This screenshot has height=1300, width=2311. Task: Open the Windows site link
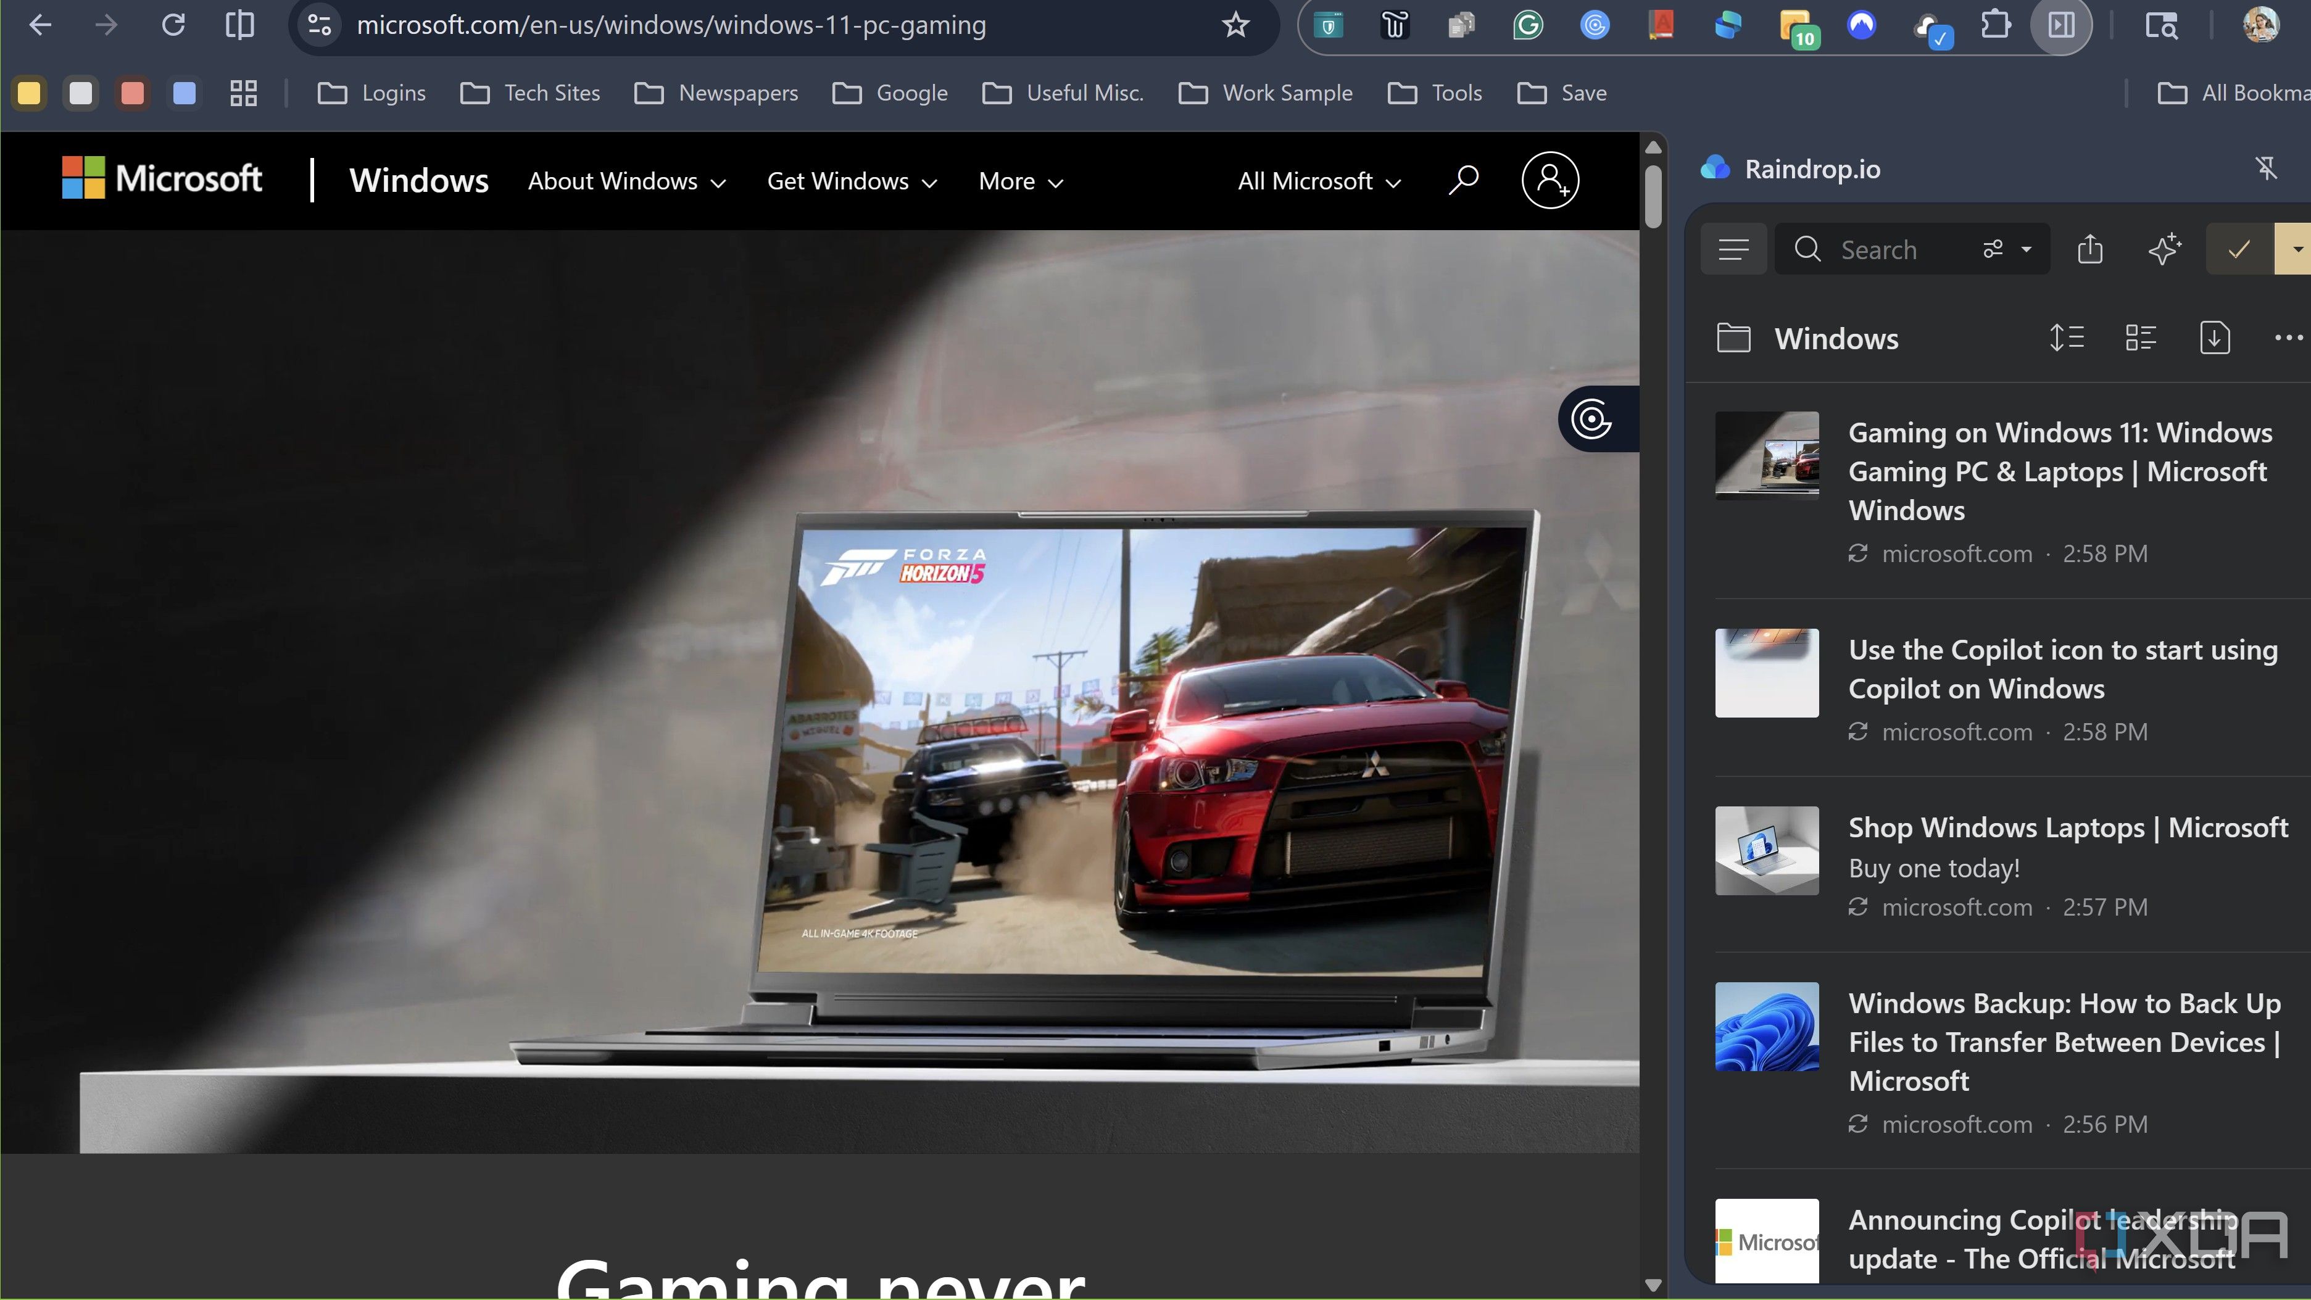pos(418,180)
